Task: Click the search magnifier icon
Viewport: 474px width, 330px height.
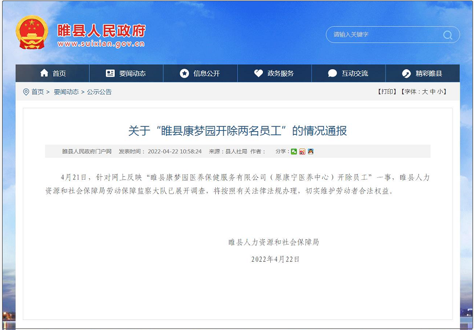Action: point(447,35)
